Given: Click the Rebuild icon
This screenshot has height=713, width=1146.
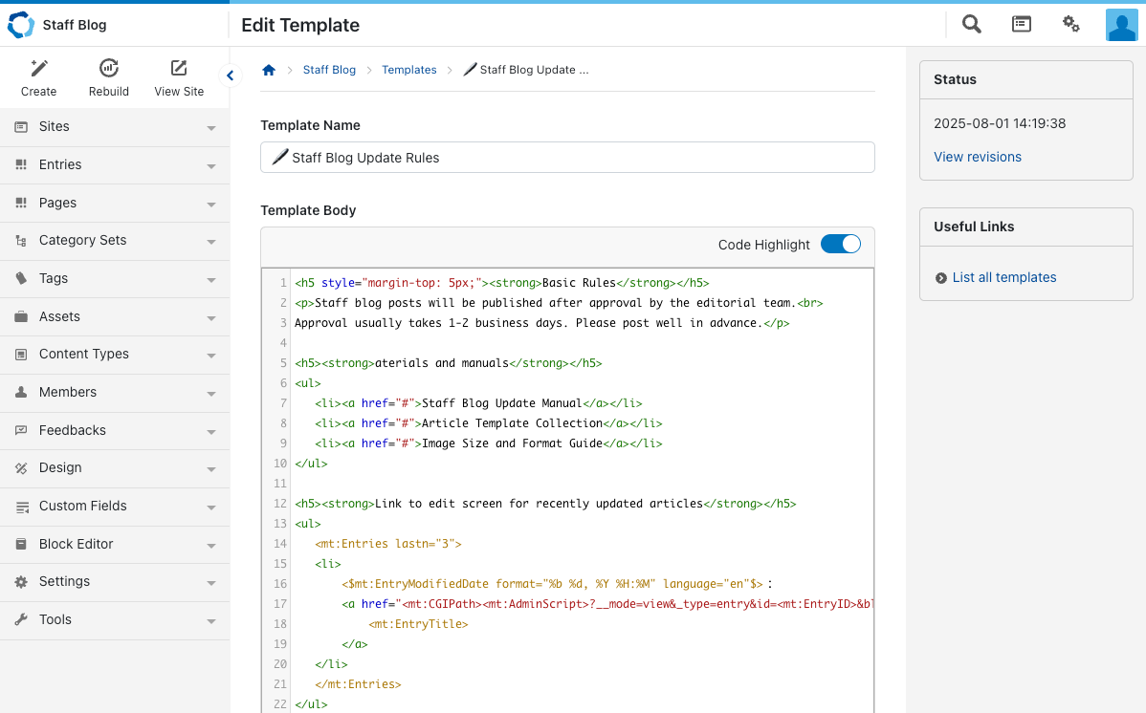Looking at the screenshot, I should pyautogui.click(x=109, y=69).
